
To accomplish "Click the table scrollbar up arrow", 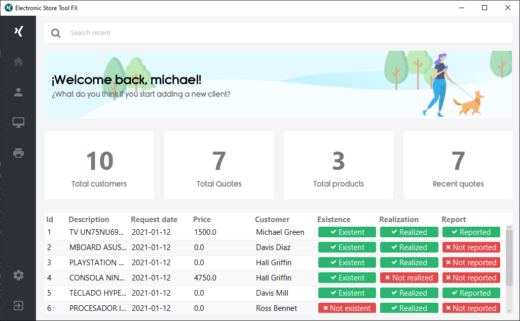I will pyautogui.click(x=509, y=227).
